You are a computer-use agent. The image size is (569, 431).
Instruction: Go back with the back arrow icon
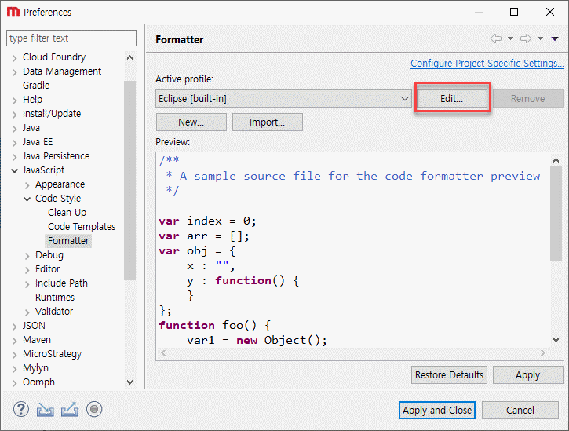(x=496, y=38)
